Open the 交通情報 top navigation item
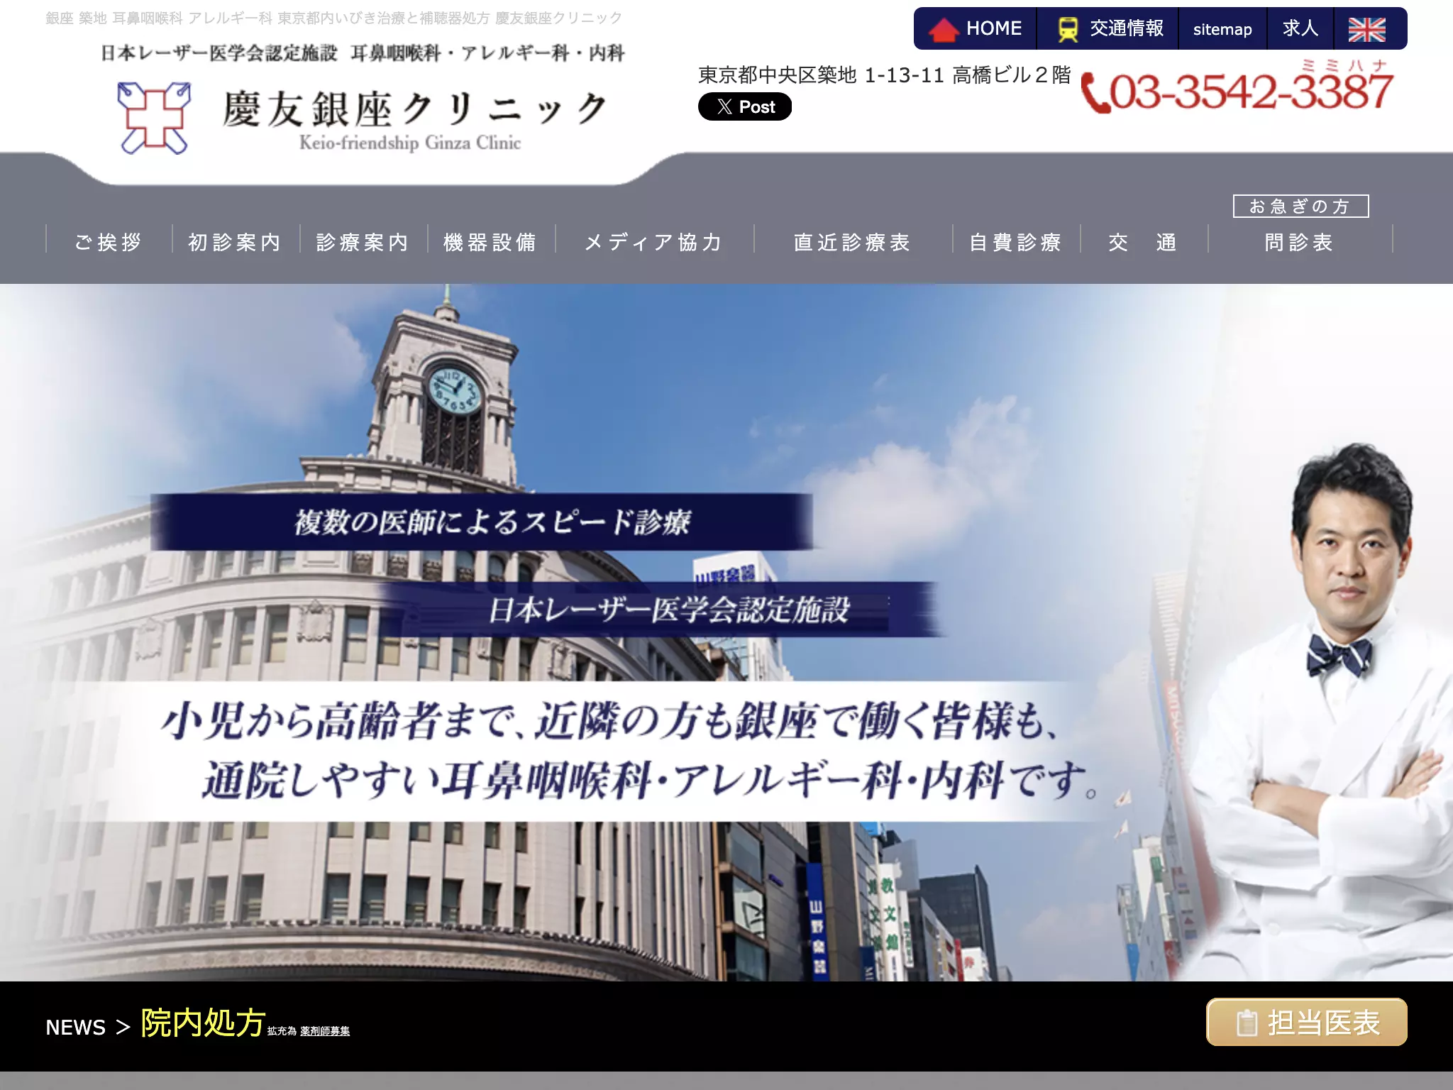Screen dimensions: 1453x1090 tap(1107, 29)
